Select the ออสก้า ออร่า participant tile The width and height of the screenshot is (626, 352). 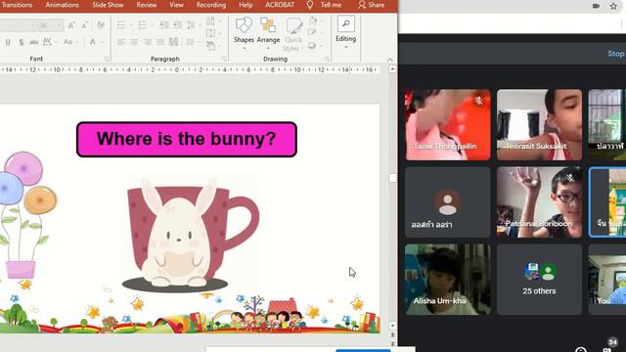click(448, 202)
